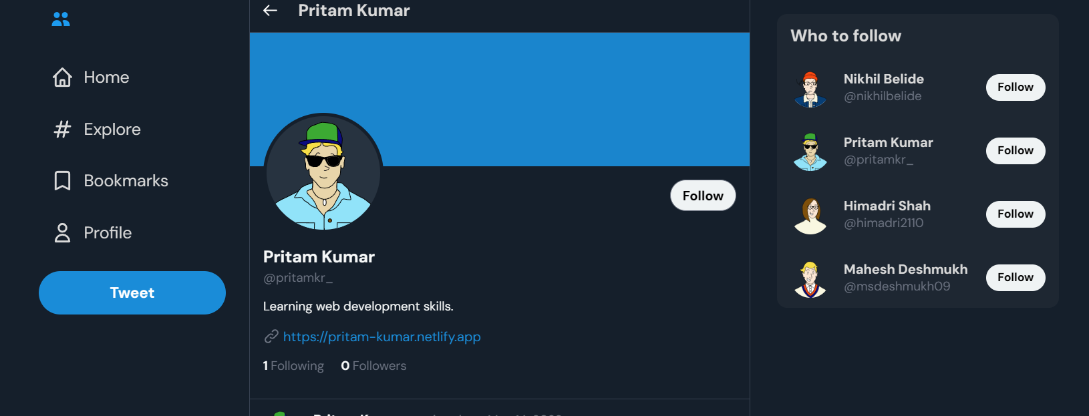Follow Mahesh Deshmukh in suggestions
Viewport: 1089px width, 416px height.
(x=1016, y=278)
